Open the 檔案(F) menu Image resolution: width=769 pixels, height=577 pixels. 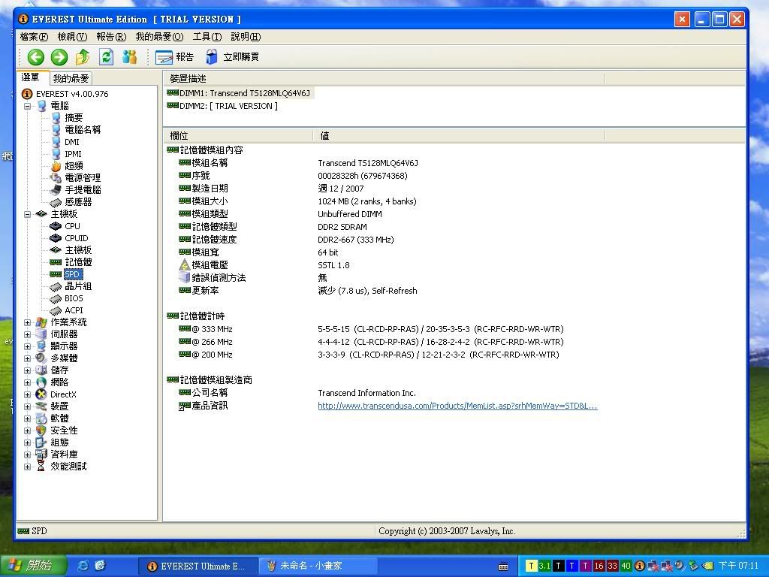[x=34, y=37]
